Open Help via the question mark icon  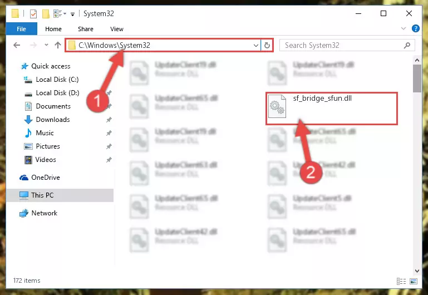[415, 28]
